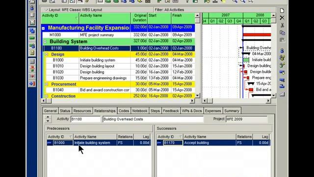Select the M1000 MFE project summary row
Screen dimensions: 314x177
click(119, 35)
